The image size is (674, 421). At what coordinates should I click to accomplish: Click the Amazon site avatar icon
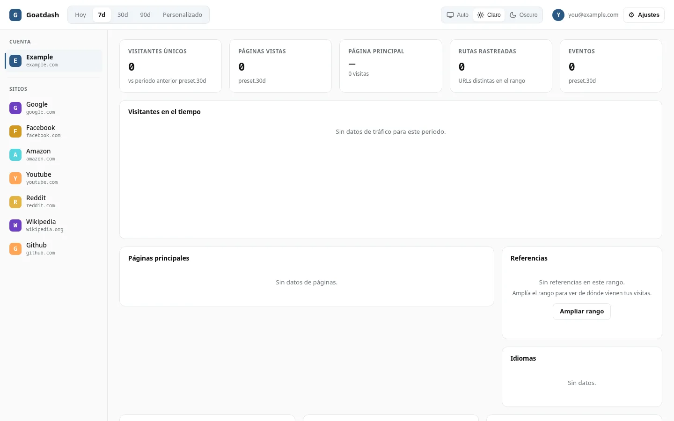[15, 155]
